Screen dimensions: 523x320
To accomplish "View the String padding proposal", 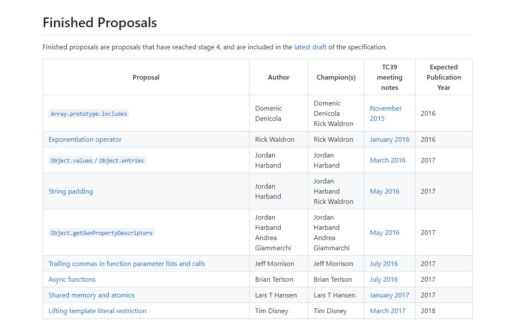I will pyautogui.click(x=70, y=191).
